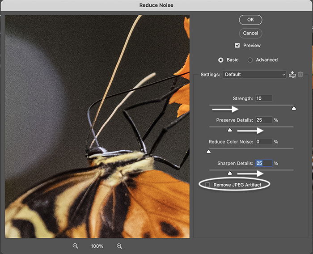Click the zoom out magnifier icon
Image resolution: width=313 pixels, height=254 pixels.
(76, 246)
